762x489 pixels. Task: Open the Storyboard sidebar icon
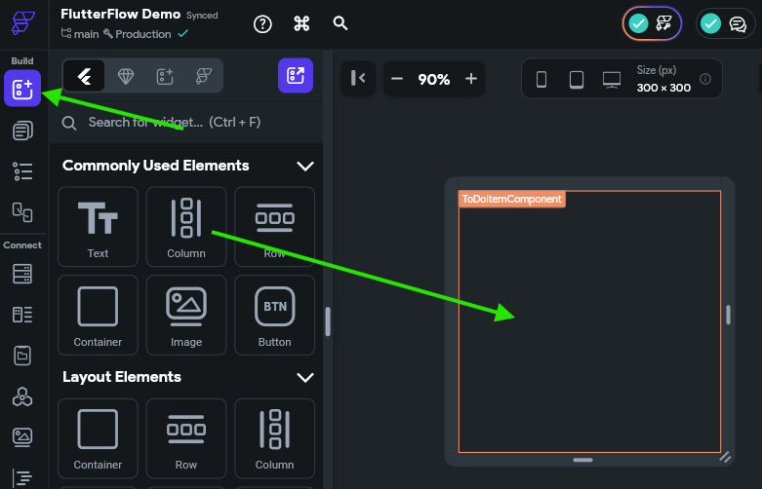click(22, 212)
